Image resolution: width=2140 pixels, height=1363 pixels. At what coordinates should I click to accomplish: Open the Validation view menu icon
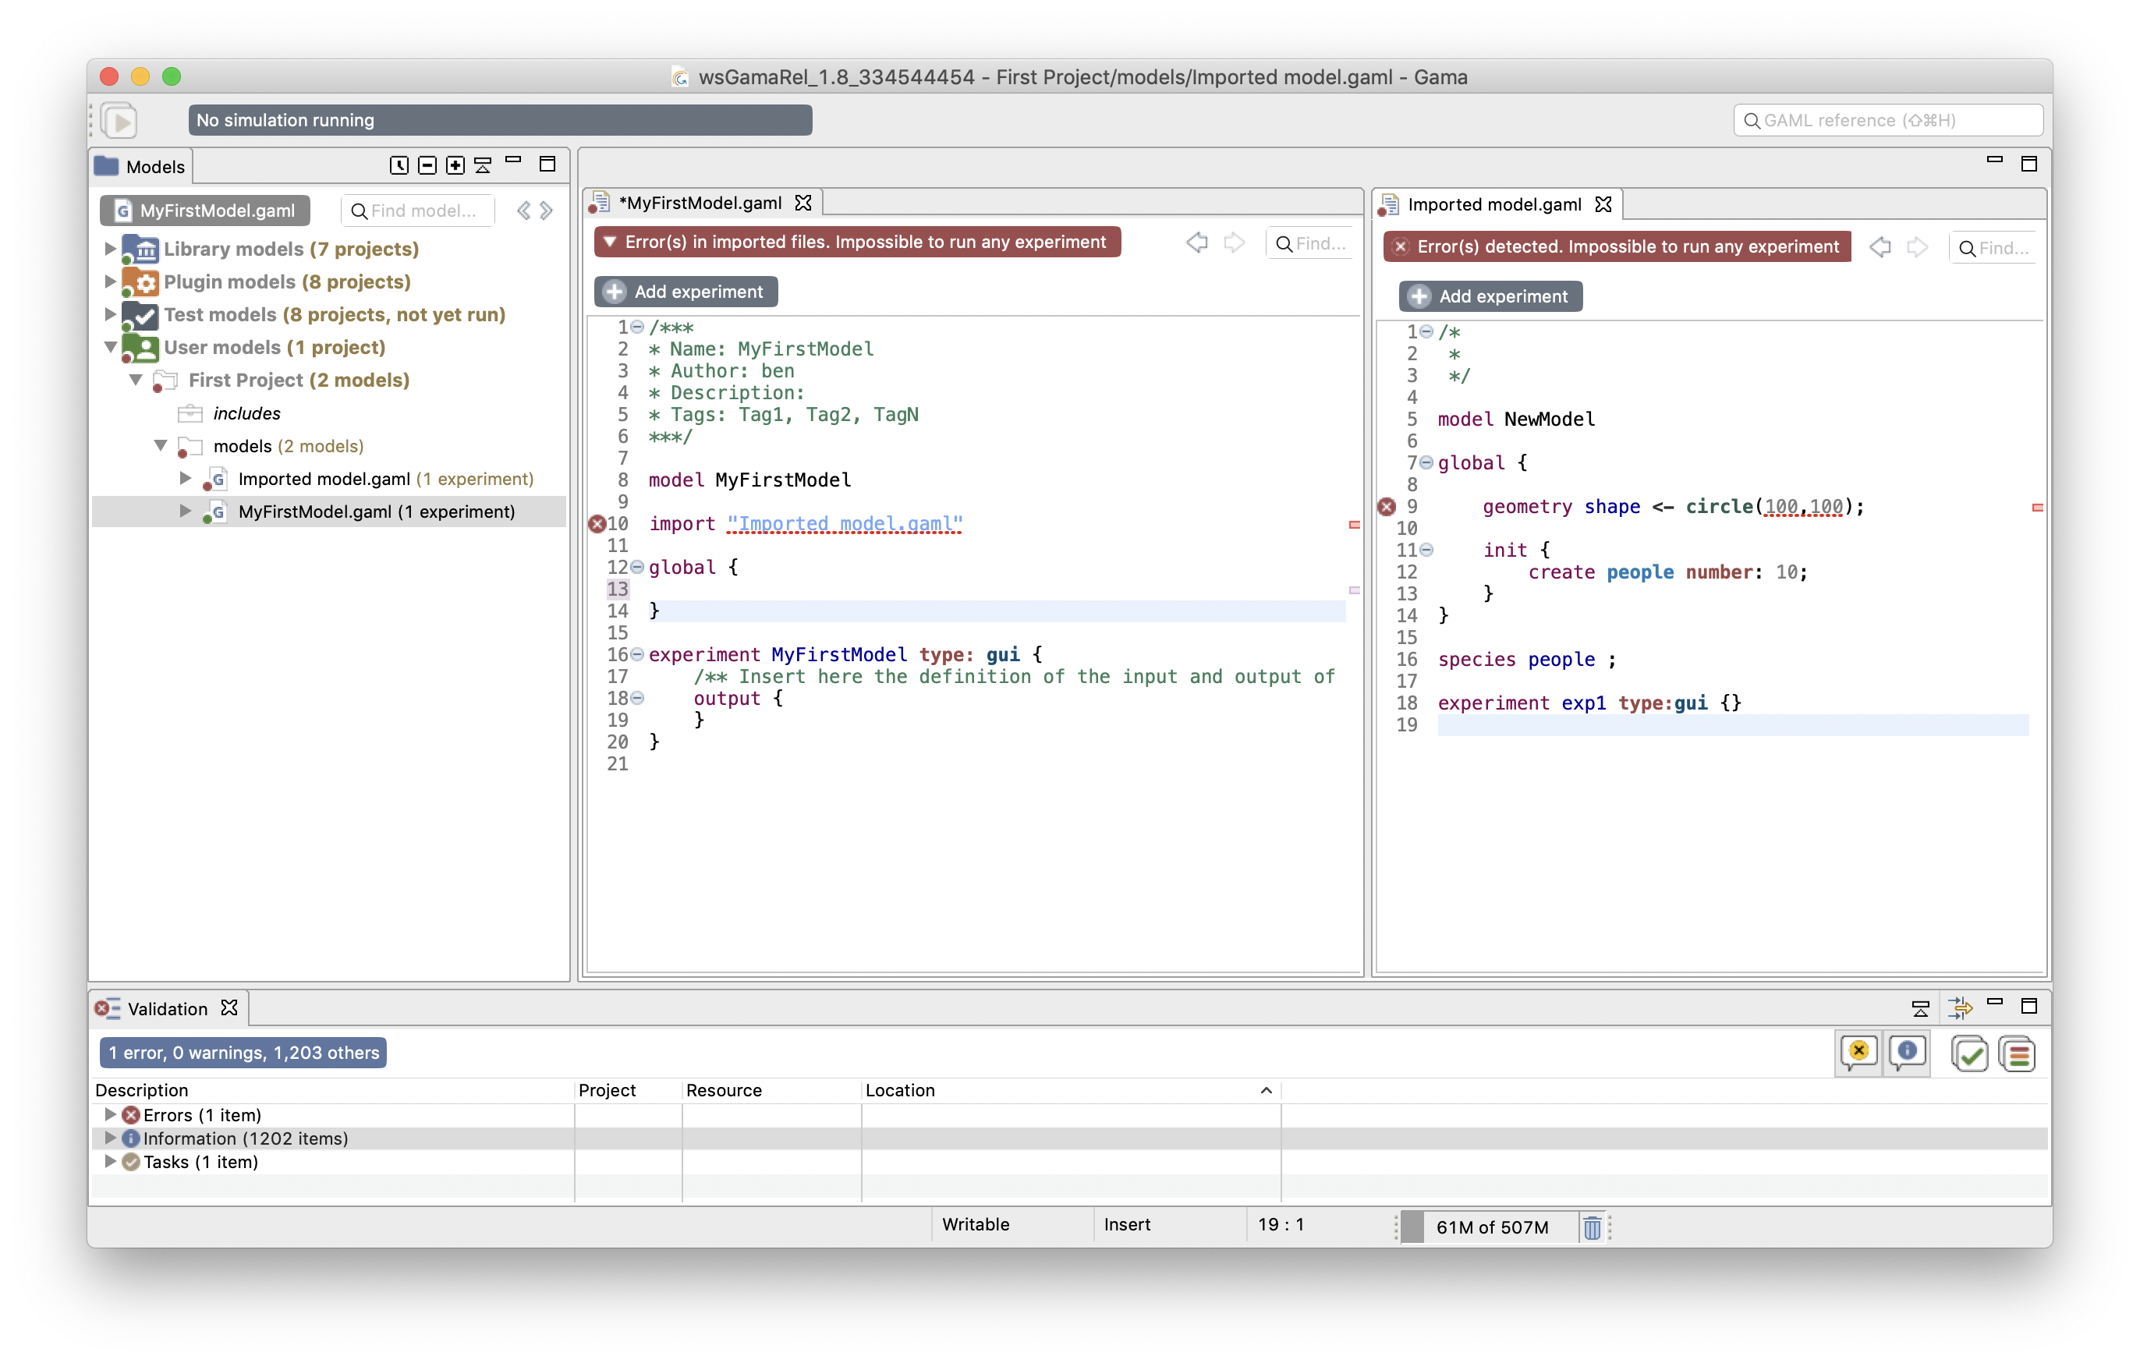pyautogui.click(x=1919, y=1007)
